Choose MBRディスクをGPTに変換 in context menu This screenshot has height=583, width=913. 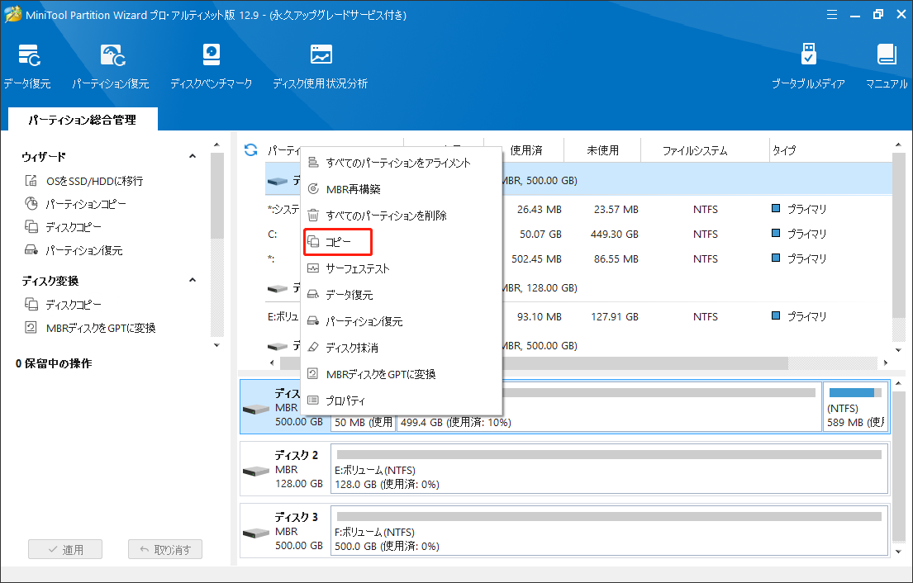(x=402, y=374)
